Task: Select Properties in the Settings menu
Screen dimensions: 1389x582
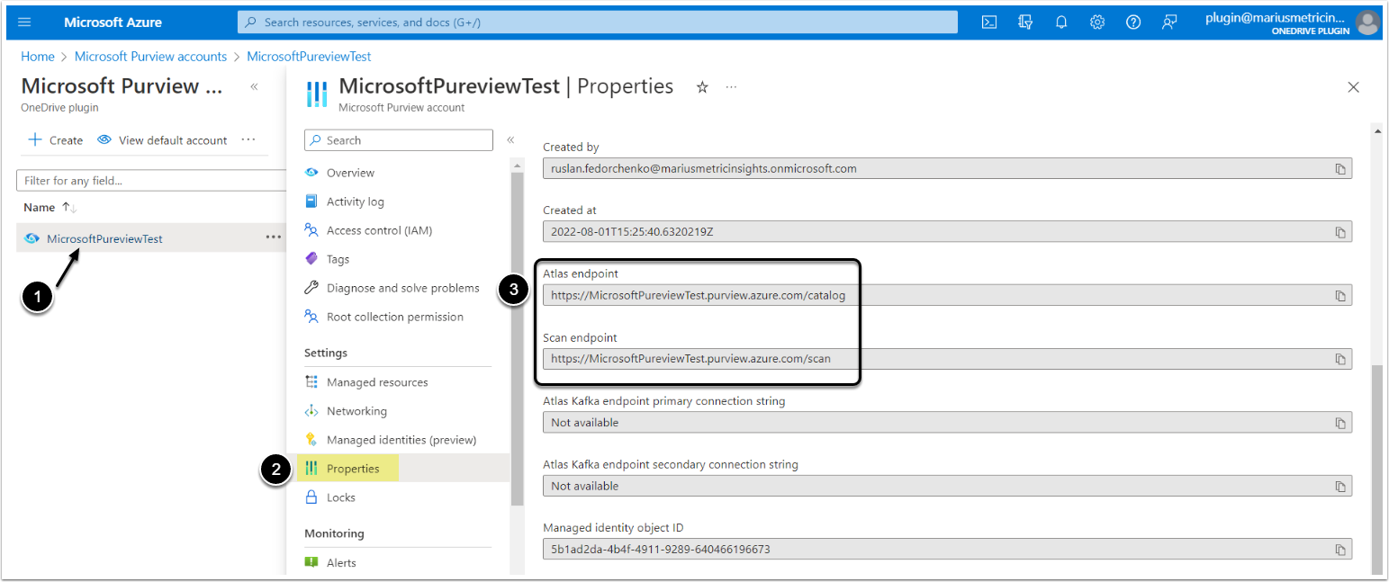Action: click(352, 469)
